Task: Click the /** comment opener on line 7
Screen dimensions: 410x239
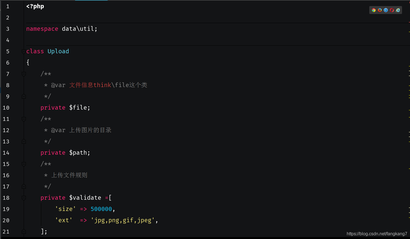Action: coord(46,74)
